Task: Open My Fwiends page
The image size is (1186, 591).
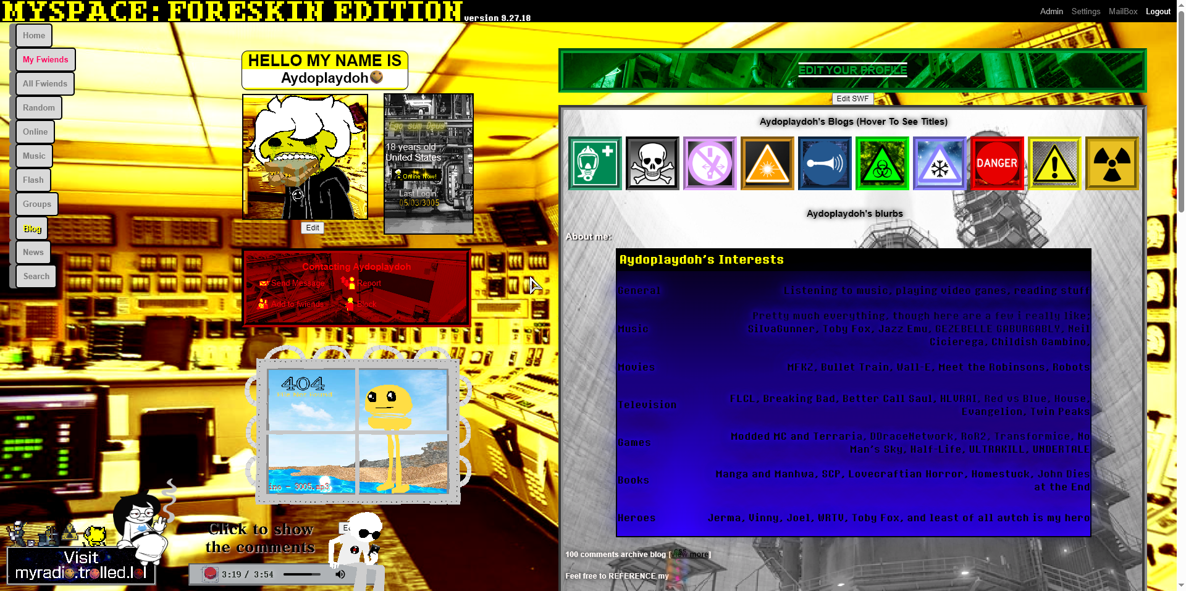Action: pos(46,59)
